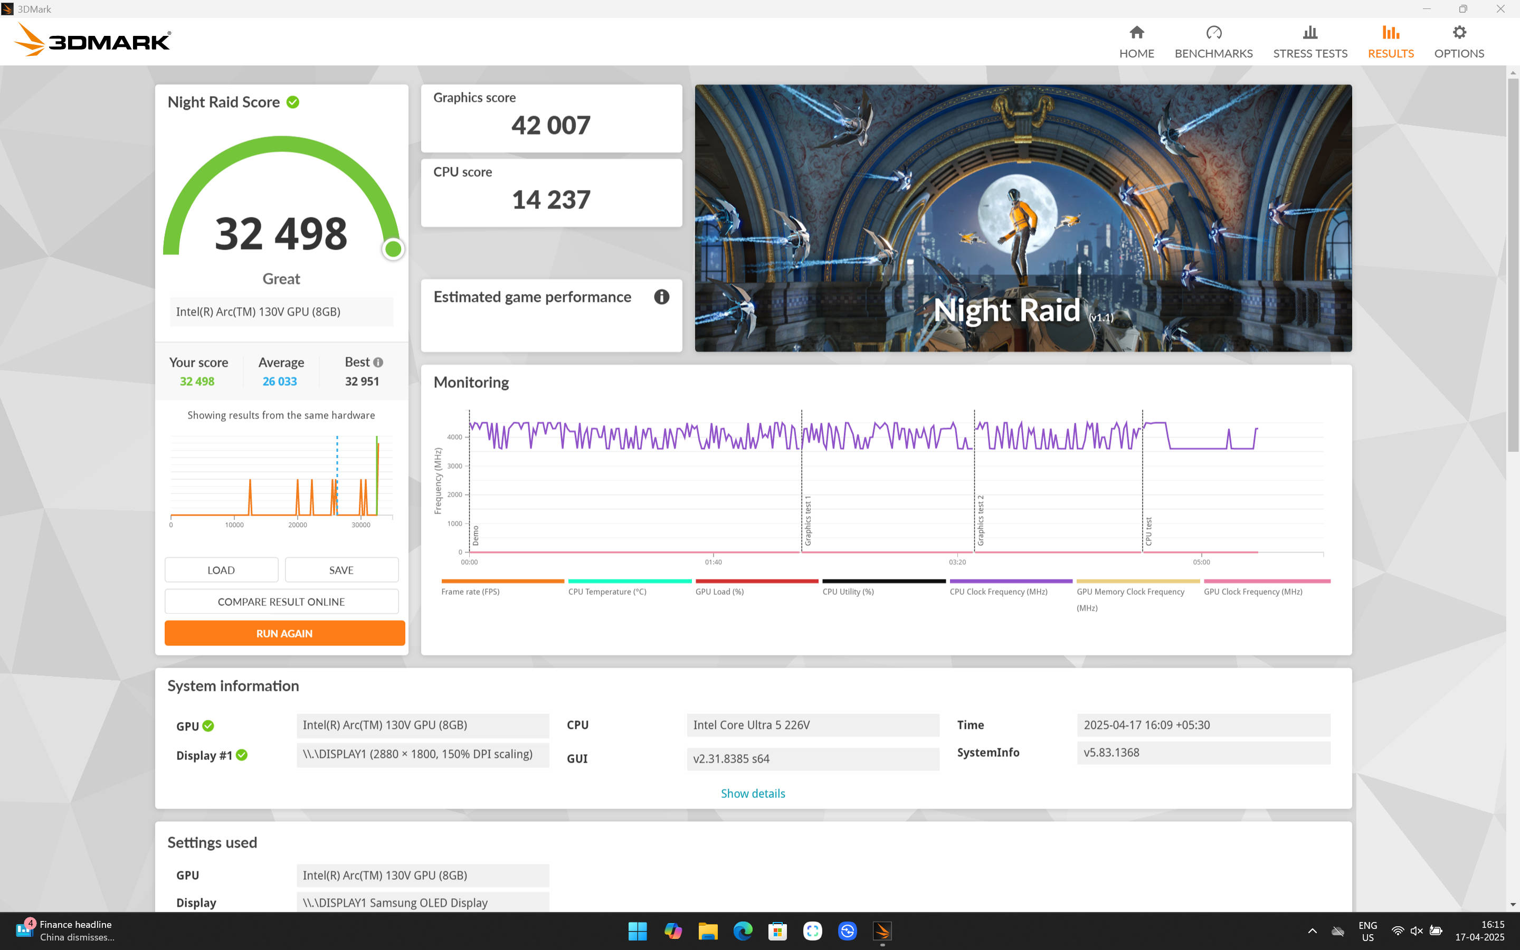Click the Wi-Fi tray icon
This screenshot has height=950, width=1520.
pyautogui.click(x=1398, y=930)
